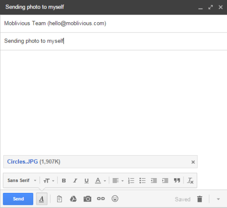Image resolution: width=227 pixels, height=208 pixels.
Task: Attach files with the paperclip icon
Action: pos(60,199)
